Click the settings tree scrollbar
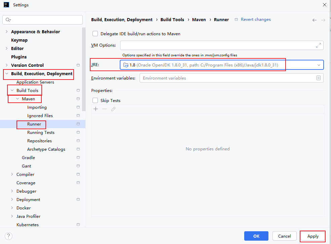 (x=84, y=69)
